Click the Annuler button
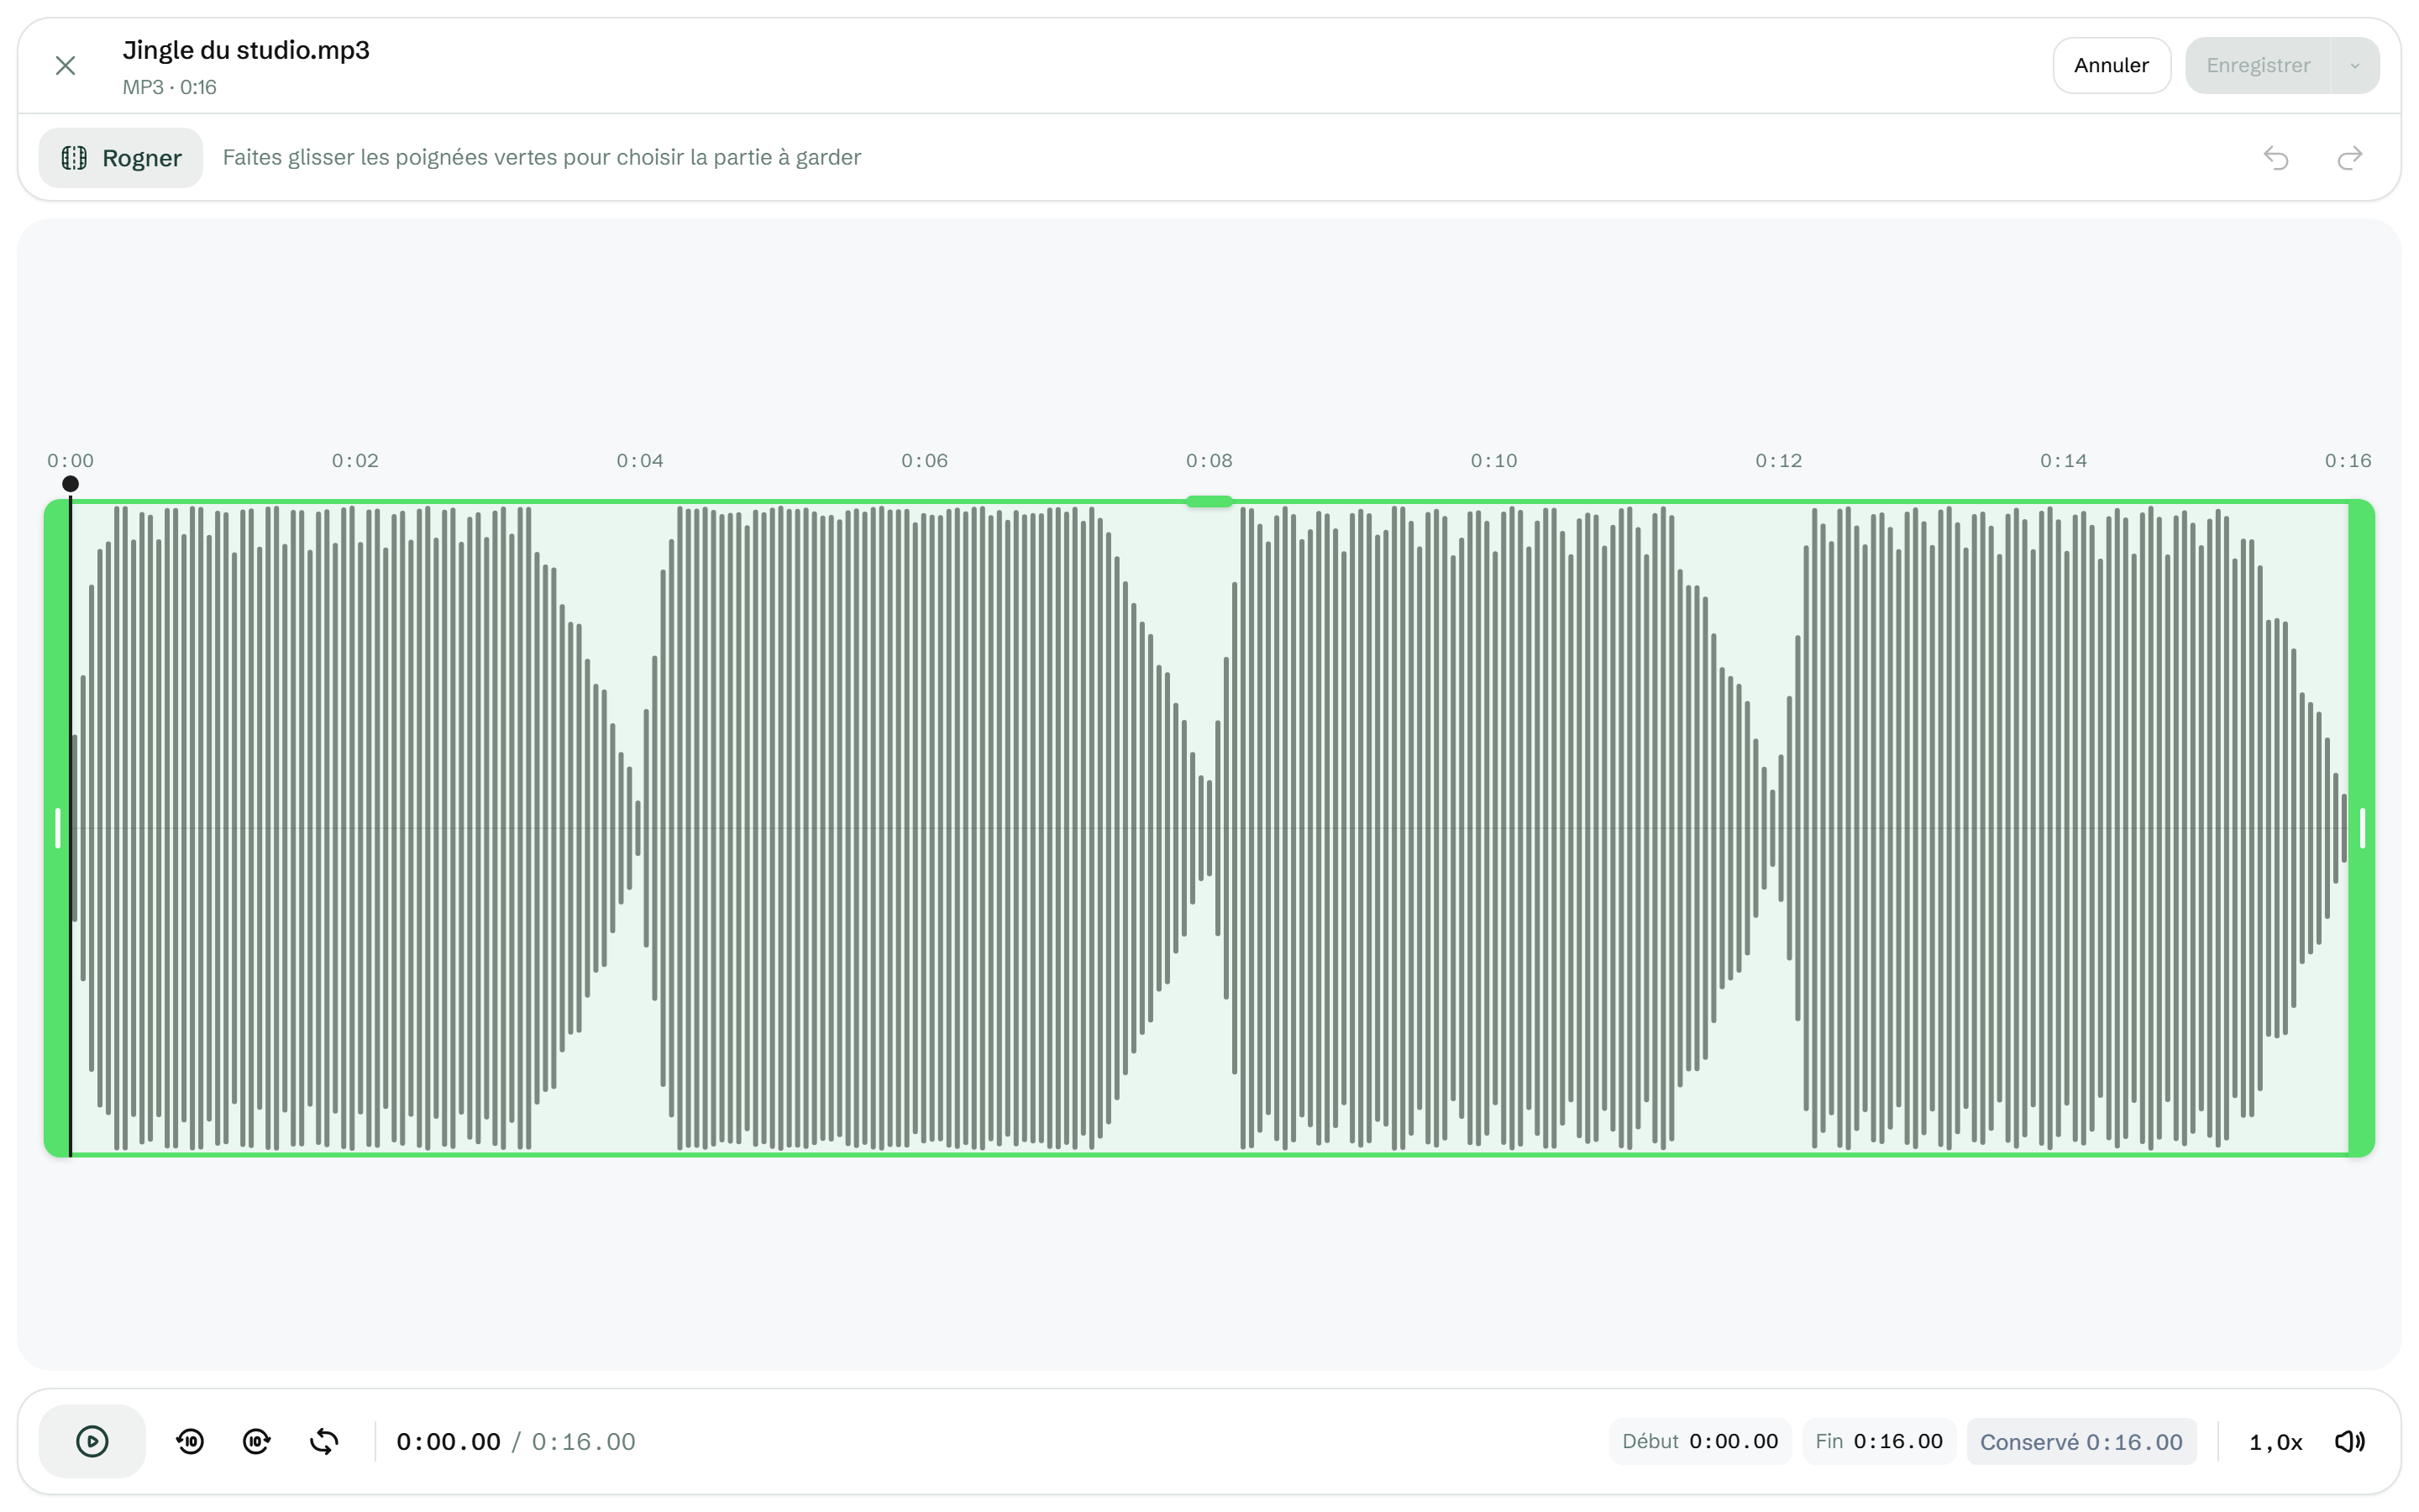The height and width of the screenshot is (1512, 2419). (2111, 66)
